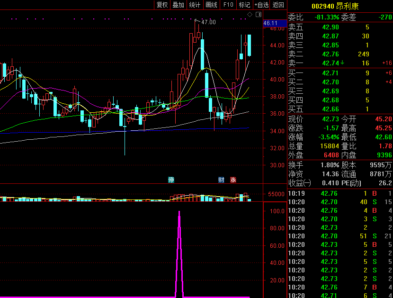
Task: Click the diamond icon above chart
Action: click(250, 15)
